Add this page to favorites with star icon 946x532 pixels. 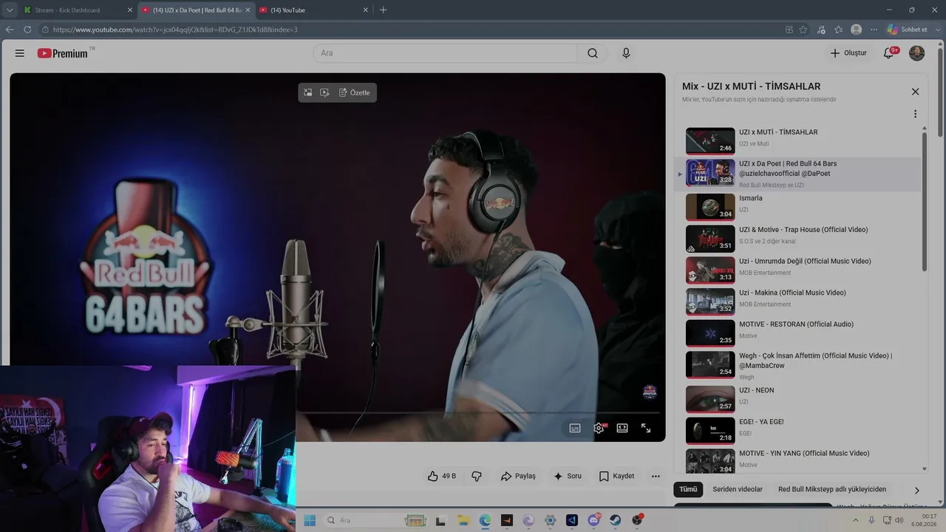pyautogui.click(x=803, y=30)
